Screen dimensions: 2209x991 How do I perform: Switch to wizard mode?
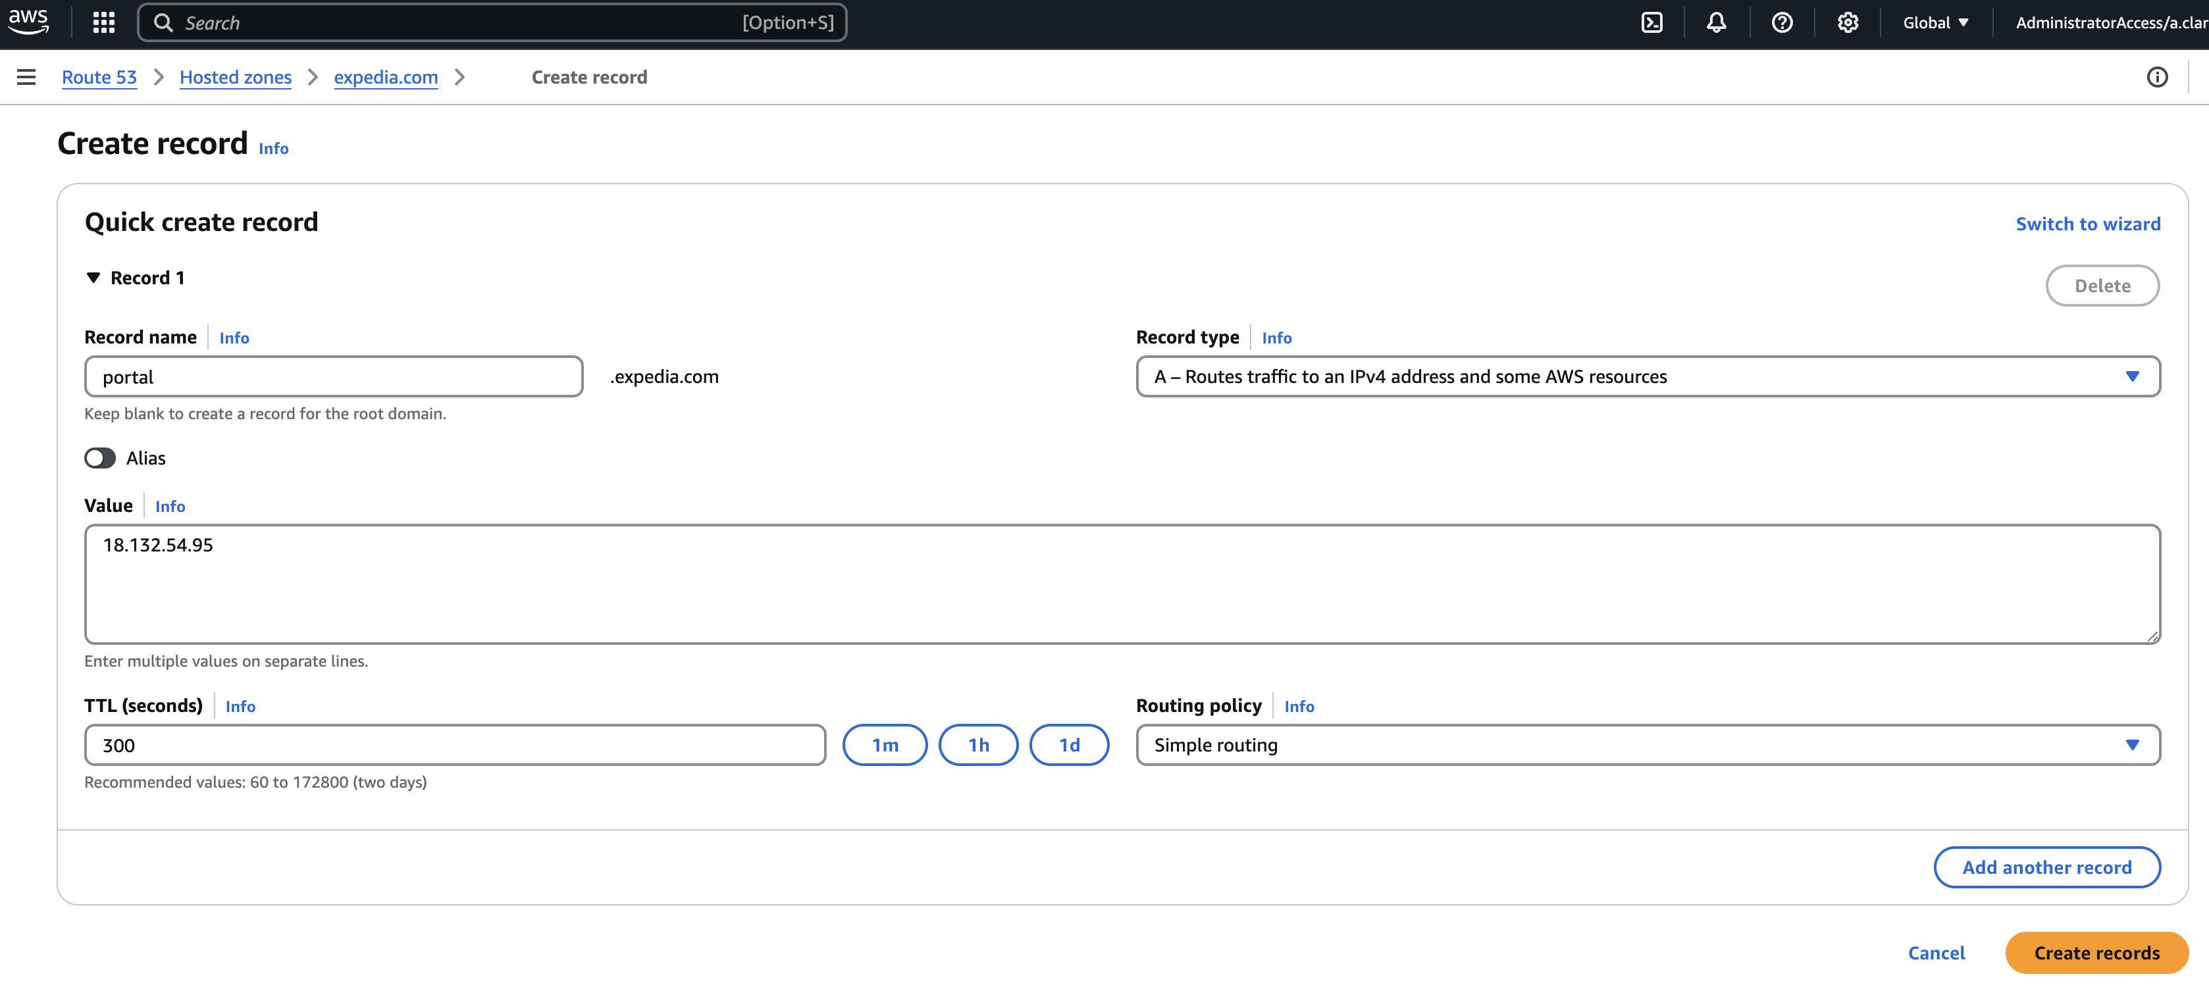tap(2088, 224)
